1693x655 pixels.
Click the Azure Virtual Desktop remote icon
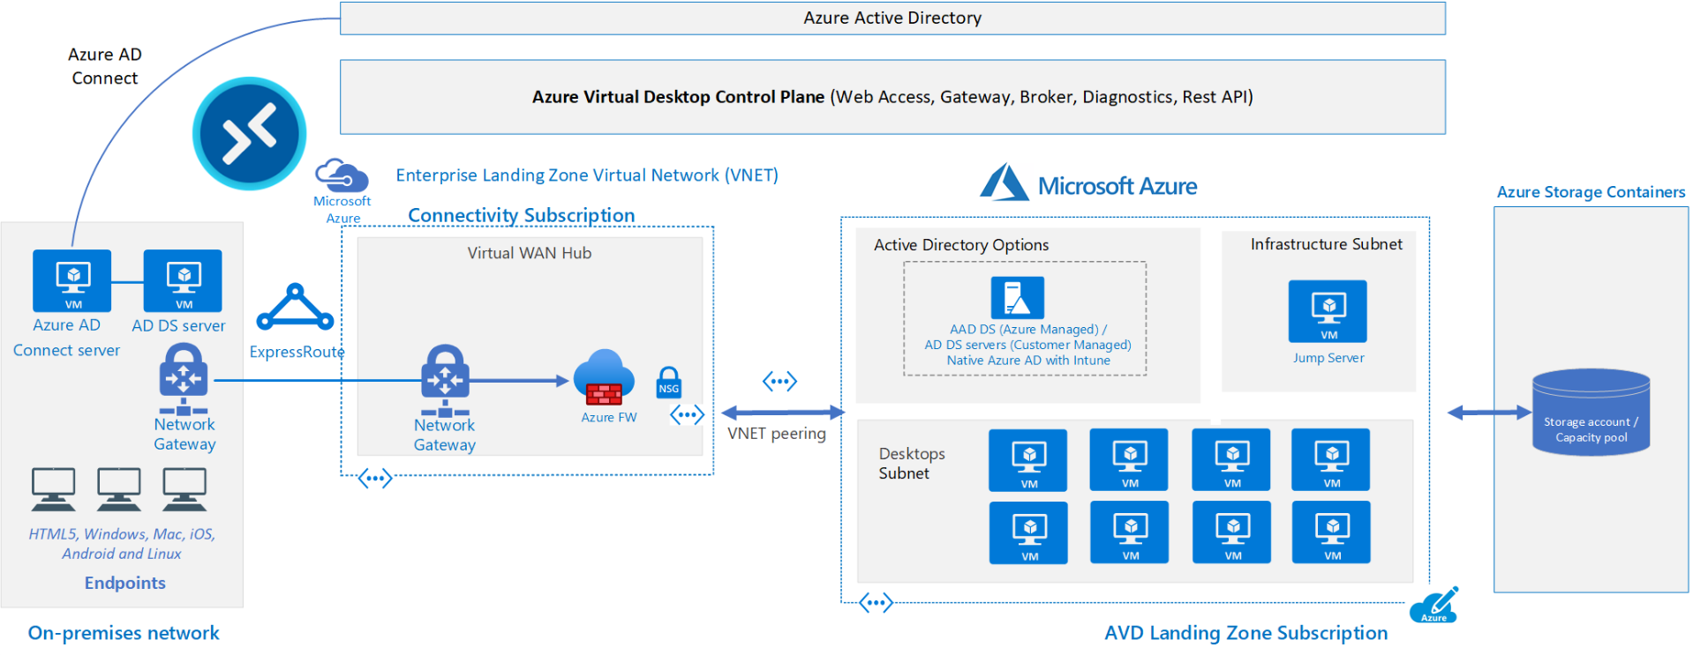[x=250, y=134]
